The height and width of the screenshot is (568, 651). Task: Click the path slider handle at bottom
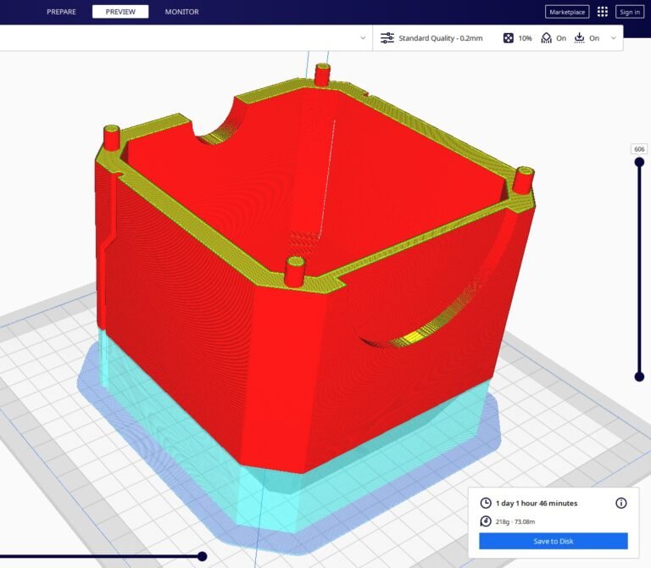click(203, 556)
